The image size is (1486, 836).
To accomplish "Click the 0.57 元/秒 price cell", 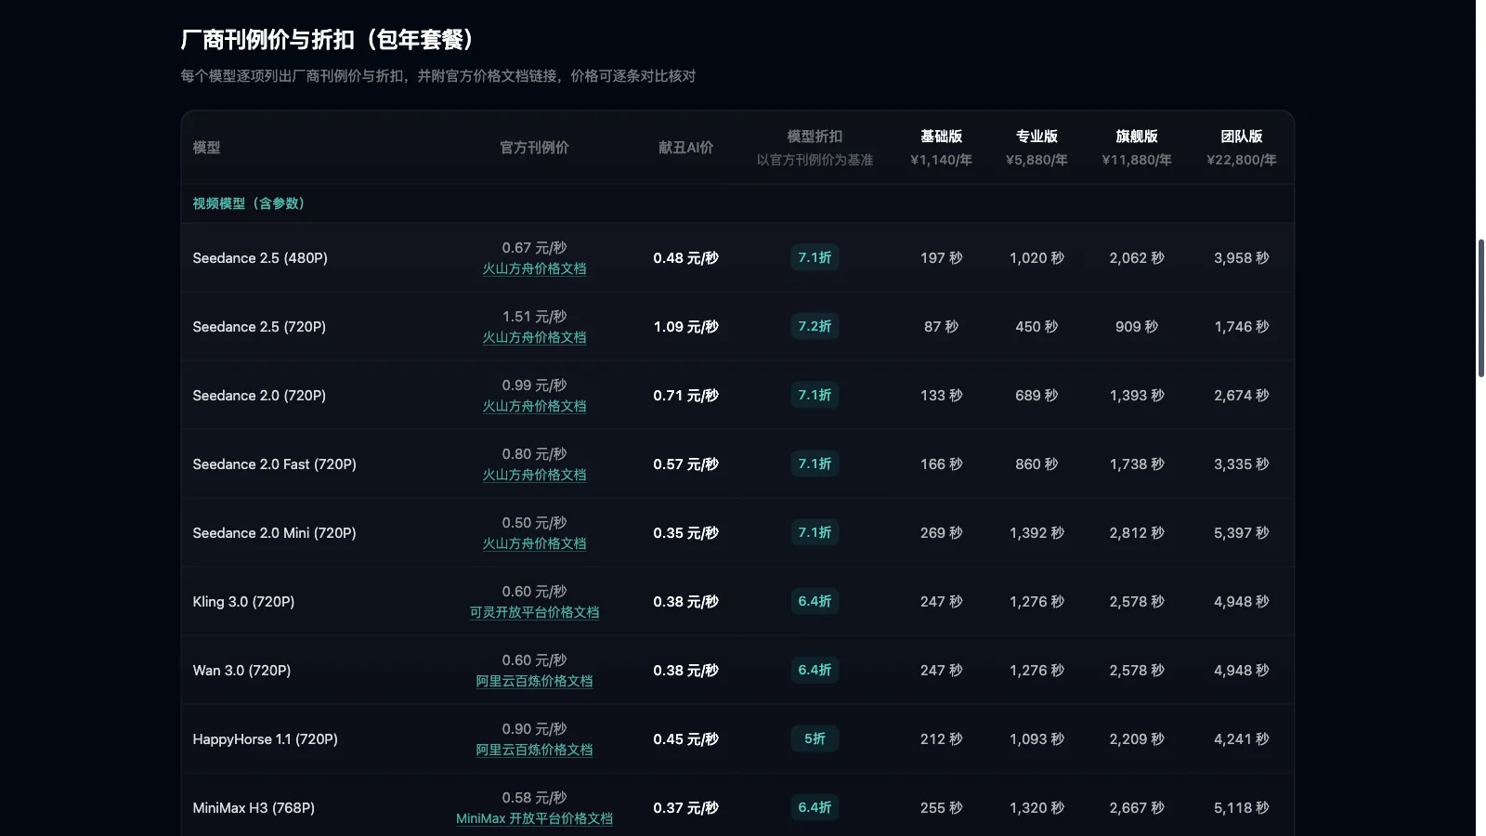I will point(685,464).
